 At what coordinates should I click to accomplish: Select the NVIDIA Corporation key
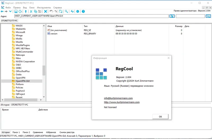coord(25,62)
